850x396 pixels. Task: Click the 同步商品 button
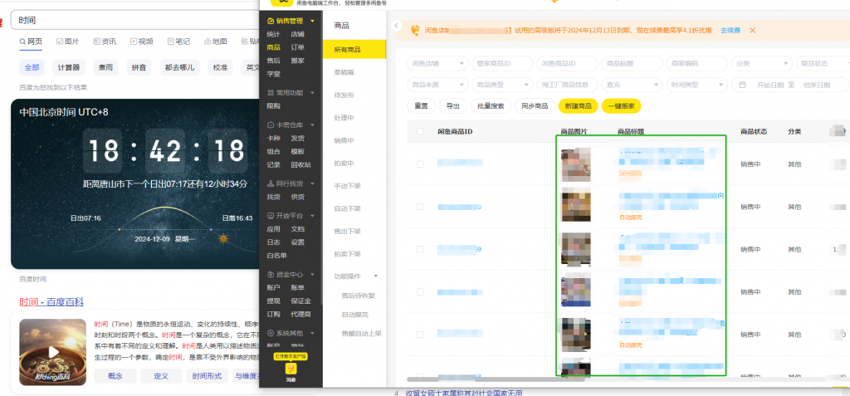pyautogui.click(x=535, y=105)
